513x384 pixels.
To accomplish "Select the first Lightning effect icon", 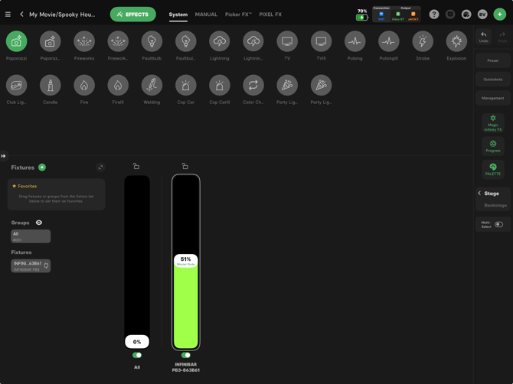I will (220, 41).
